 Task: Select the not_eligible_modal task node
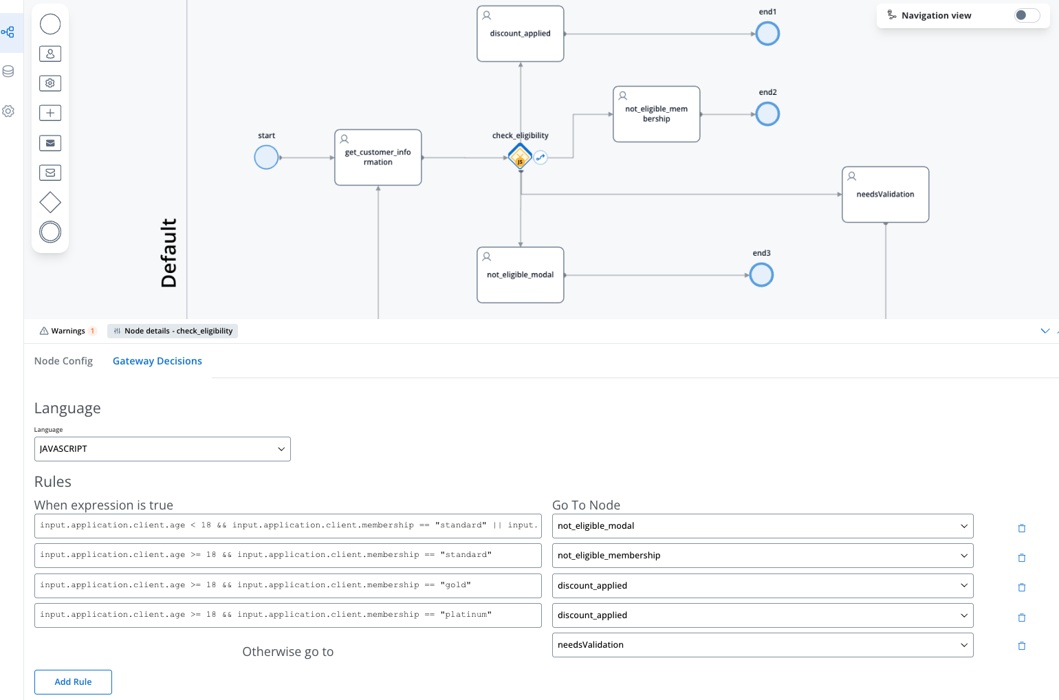521,275
